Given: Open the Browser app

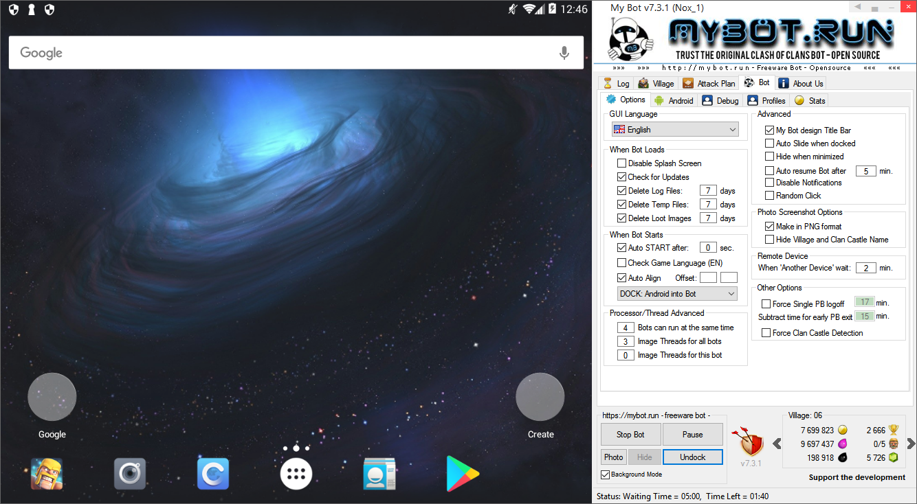Looking at the screenshot, I should 212,473.
